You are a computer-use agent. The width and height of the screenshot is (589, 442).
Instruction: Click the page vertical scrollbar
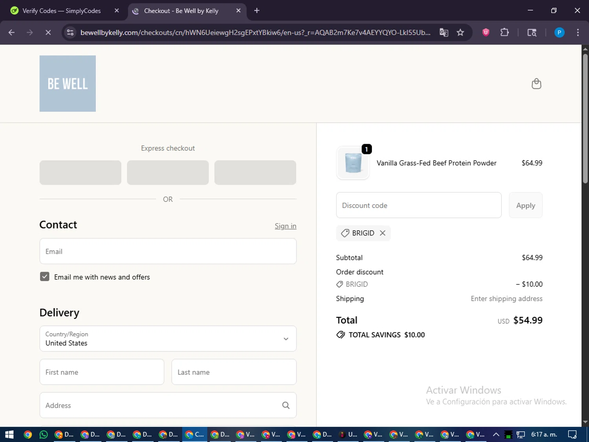[585, 118]
